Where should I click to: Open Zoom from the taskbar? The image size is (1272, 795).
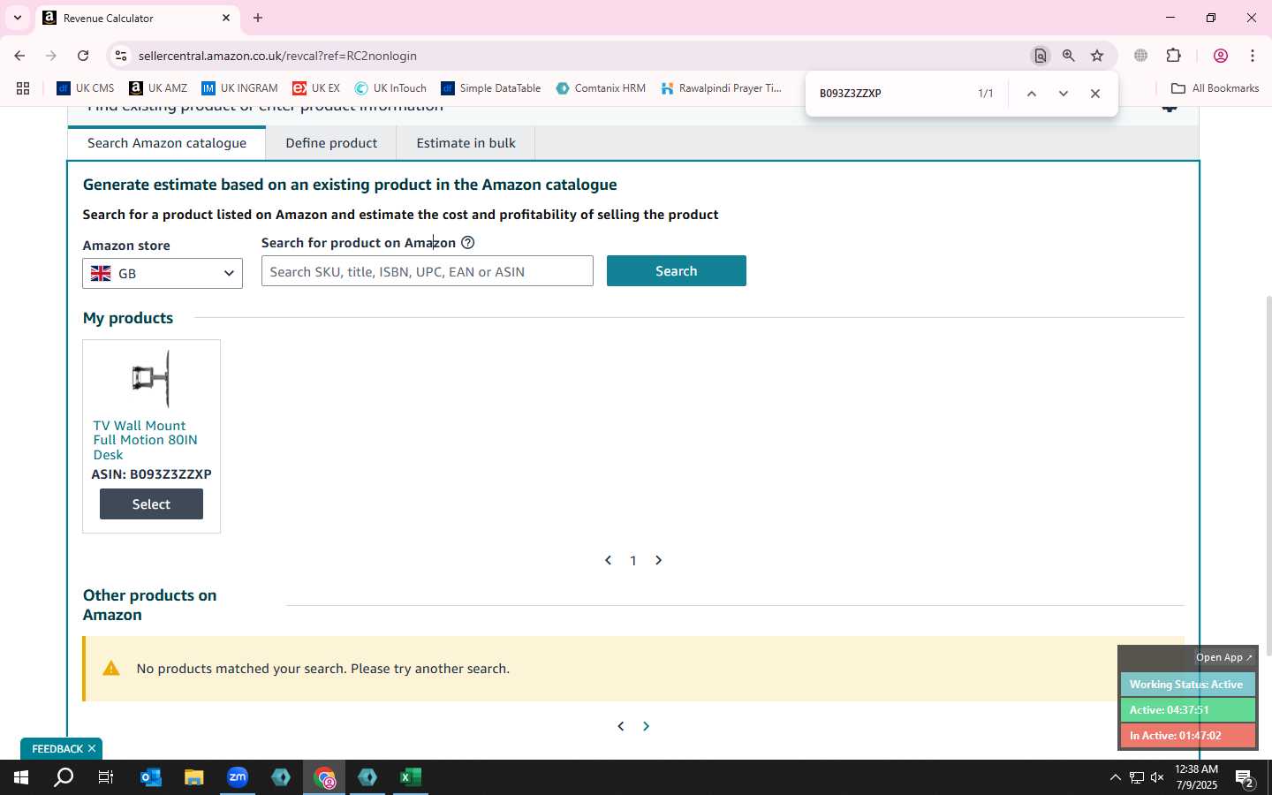[x=238, y=777]
